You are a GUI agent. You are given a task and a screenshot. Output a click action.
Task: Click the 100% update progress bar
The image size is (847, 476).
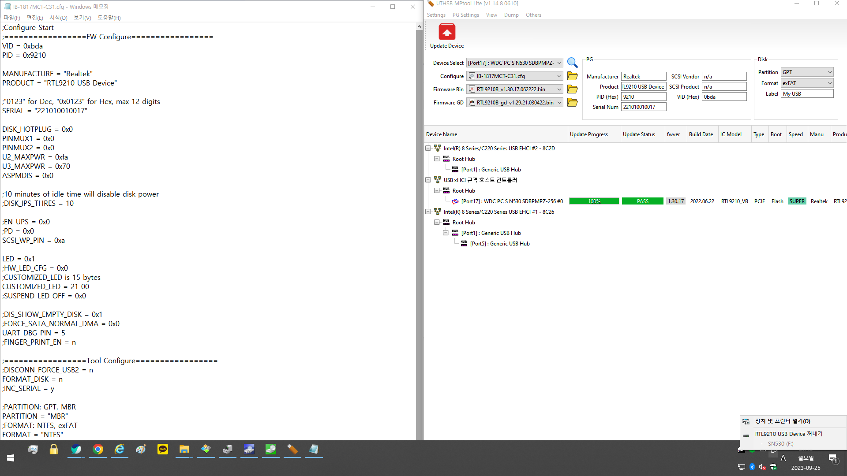click(594, 201)
